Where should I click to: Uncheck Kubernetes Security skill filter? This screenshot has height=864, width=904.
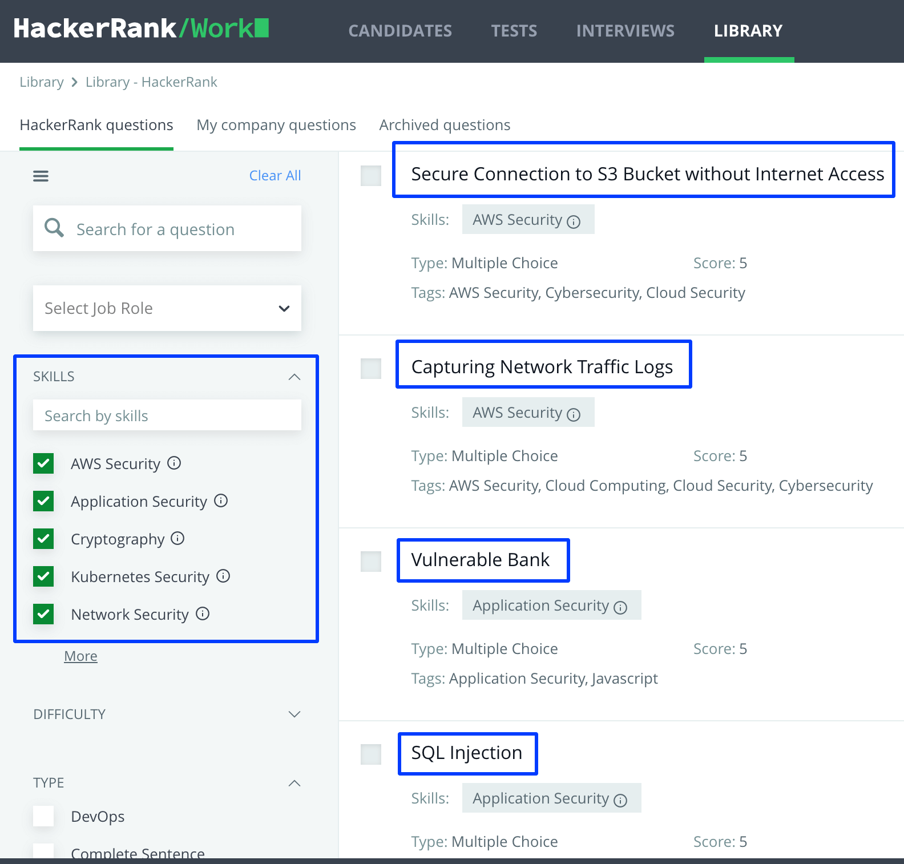(43, 576)
